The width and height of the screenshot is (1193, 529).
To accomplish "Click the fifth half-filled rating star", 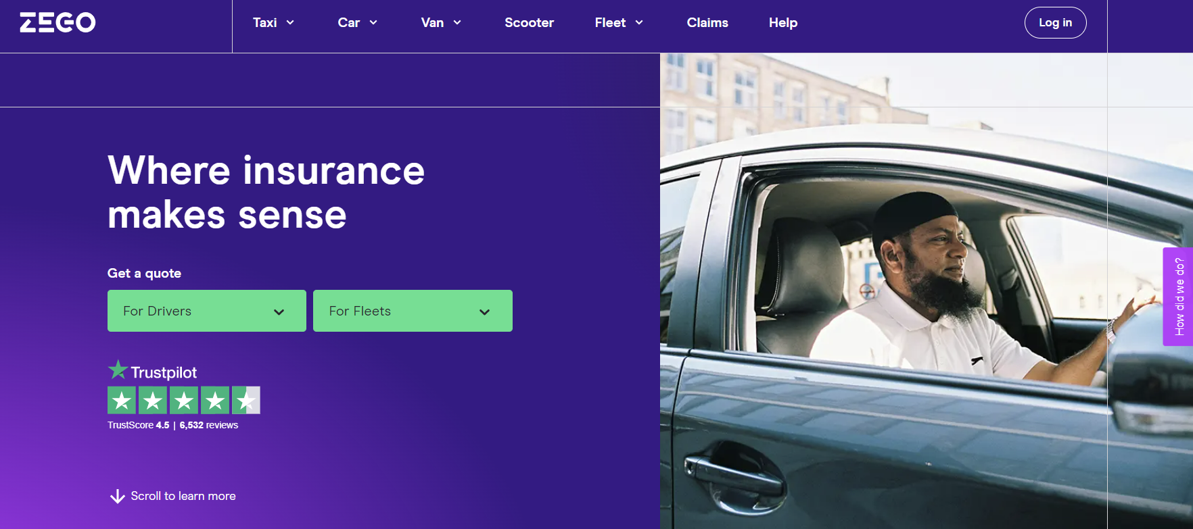I will pyautogui.click(x=246, y=400).
